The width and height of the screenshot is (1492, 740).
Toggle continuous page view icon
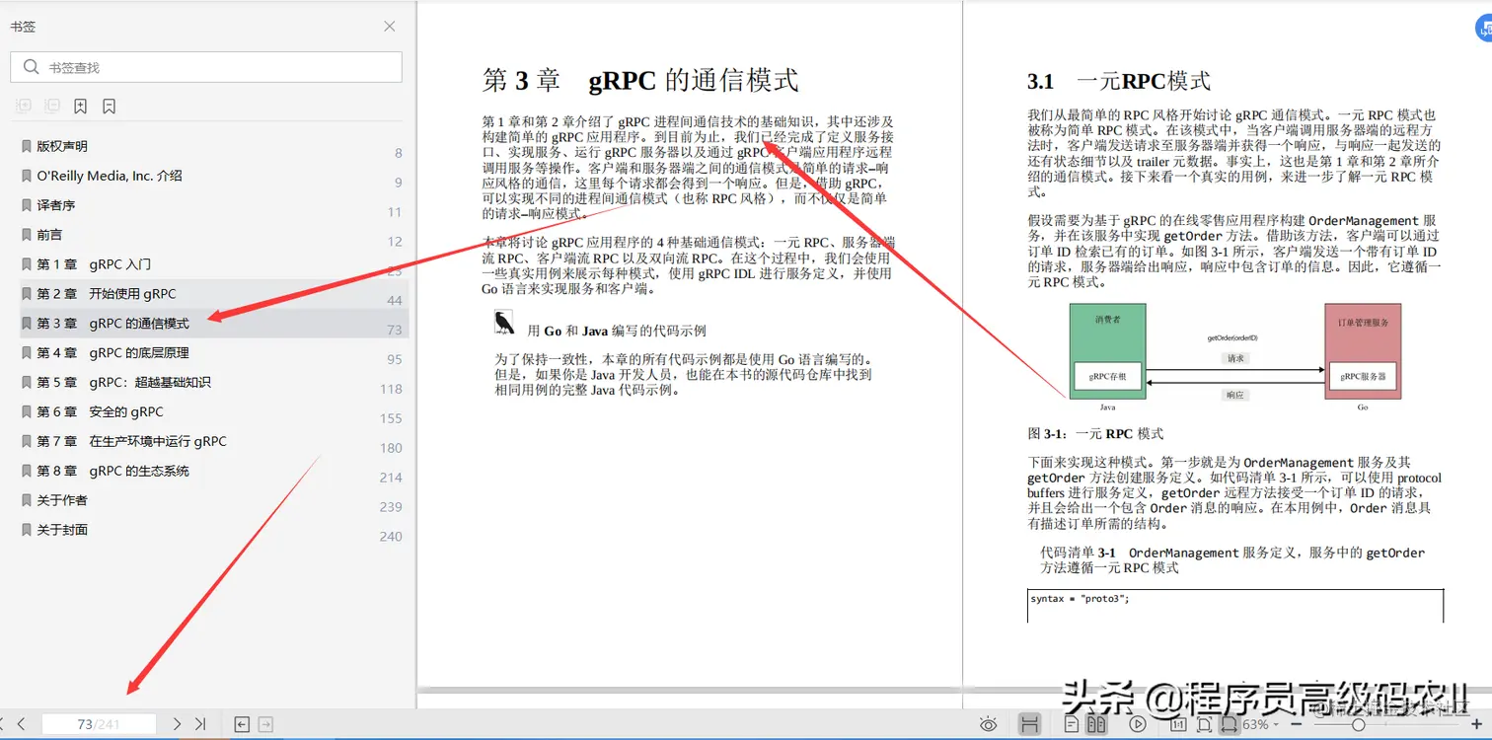[x=1031, y=724]
